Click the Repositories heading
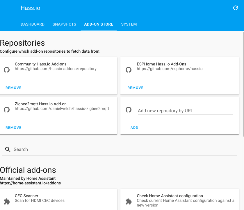The width and height of the screenshot is (244, 210). (x=22, y=43)
